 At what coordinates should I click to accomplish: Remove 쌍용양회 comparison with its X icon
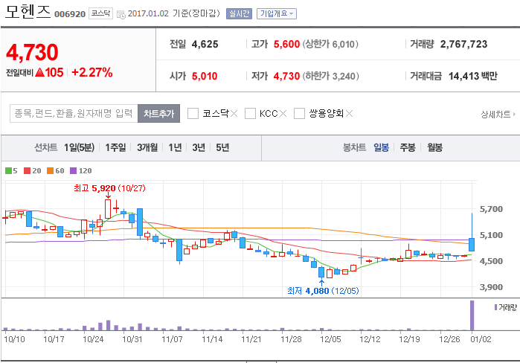pyautogui.click(x=349, y=114)
